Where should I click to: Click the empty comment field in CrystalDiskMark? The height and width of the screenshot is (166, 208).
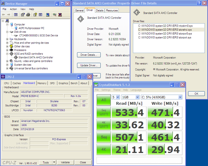(139, 160)
